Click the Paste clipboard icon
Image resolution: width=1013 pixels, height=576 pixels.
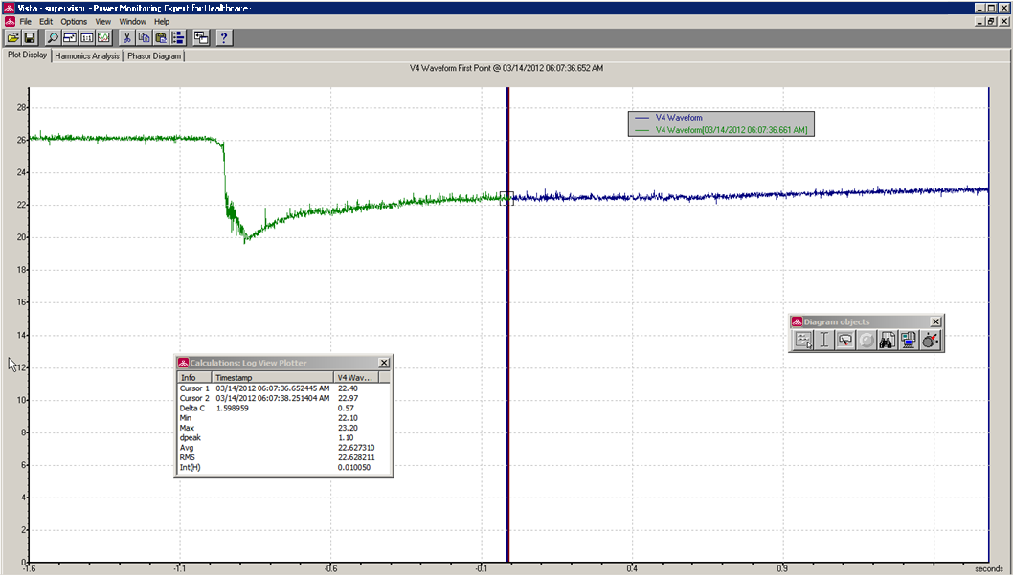(161, 38)
